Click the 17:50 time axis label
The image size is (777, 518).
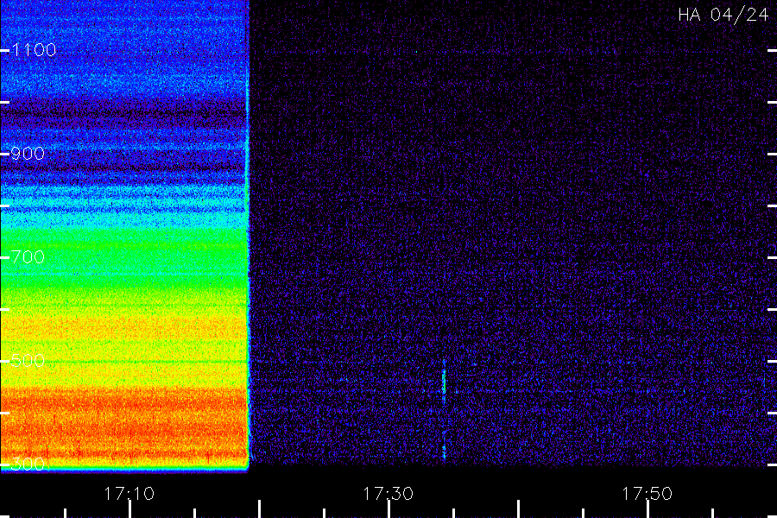[x=647, y=494]
